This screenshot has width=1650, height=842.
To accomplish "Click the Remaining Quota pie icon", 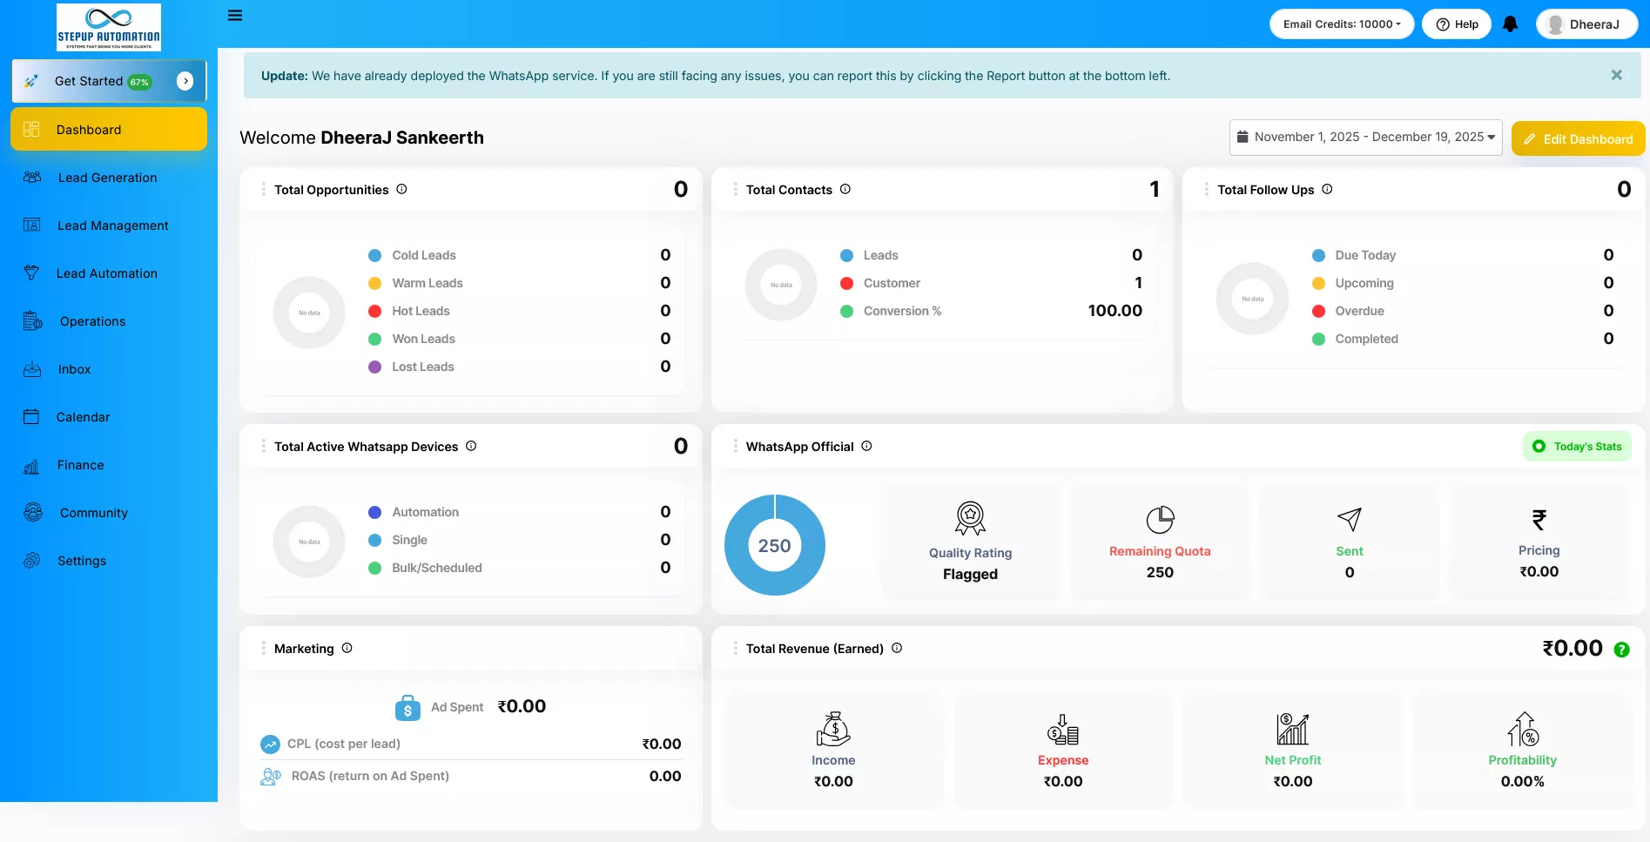I will tap(1160, 520).
